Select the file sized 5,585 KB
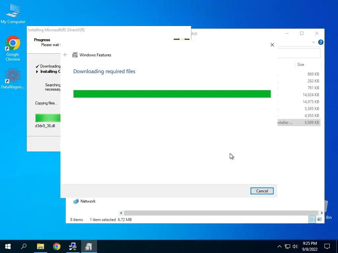338x253 pixels. (x=299, y=108)
